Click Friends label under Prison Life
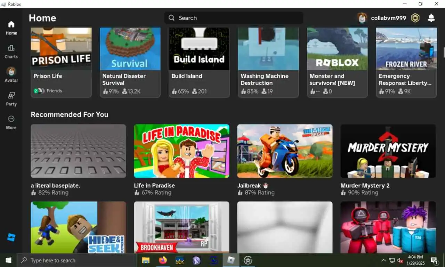 (54, 91)
